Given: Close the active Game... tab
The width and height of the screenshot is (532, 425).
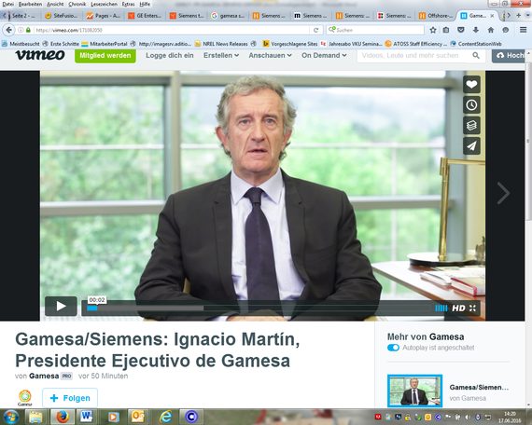Looking at the screenshot, I should 492,16.
